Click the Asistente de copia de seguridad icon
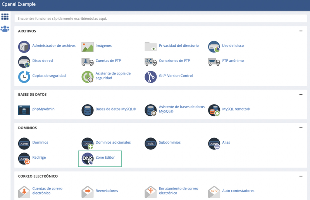The image size is (310, 200). tap(88, 77)
